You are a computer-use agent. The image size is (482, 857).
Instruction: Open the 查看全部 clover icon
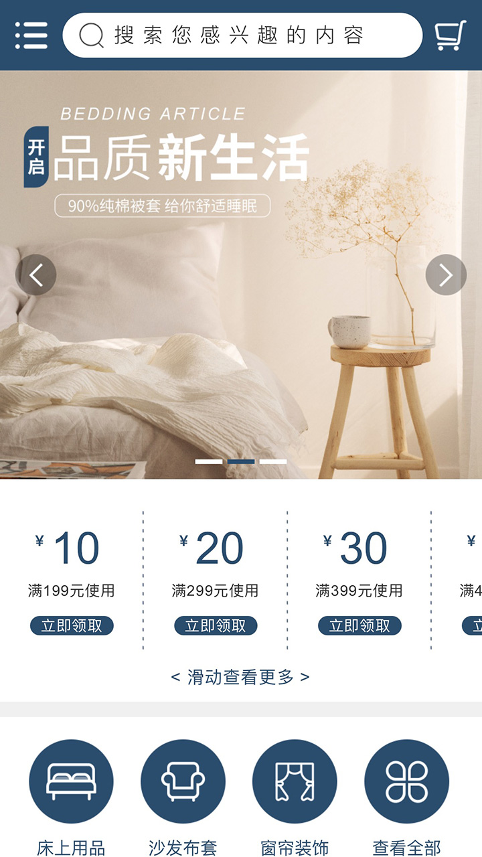coord(406,781)
